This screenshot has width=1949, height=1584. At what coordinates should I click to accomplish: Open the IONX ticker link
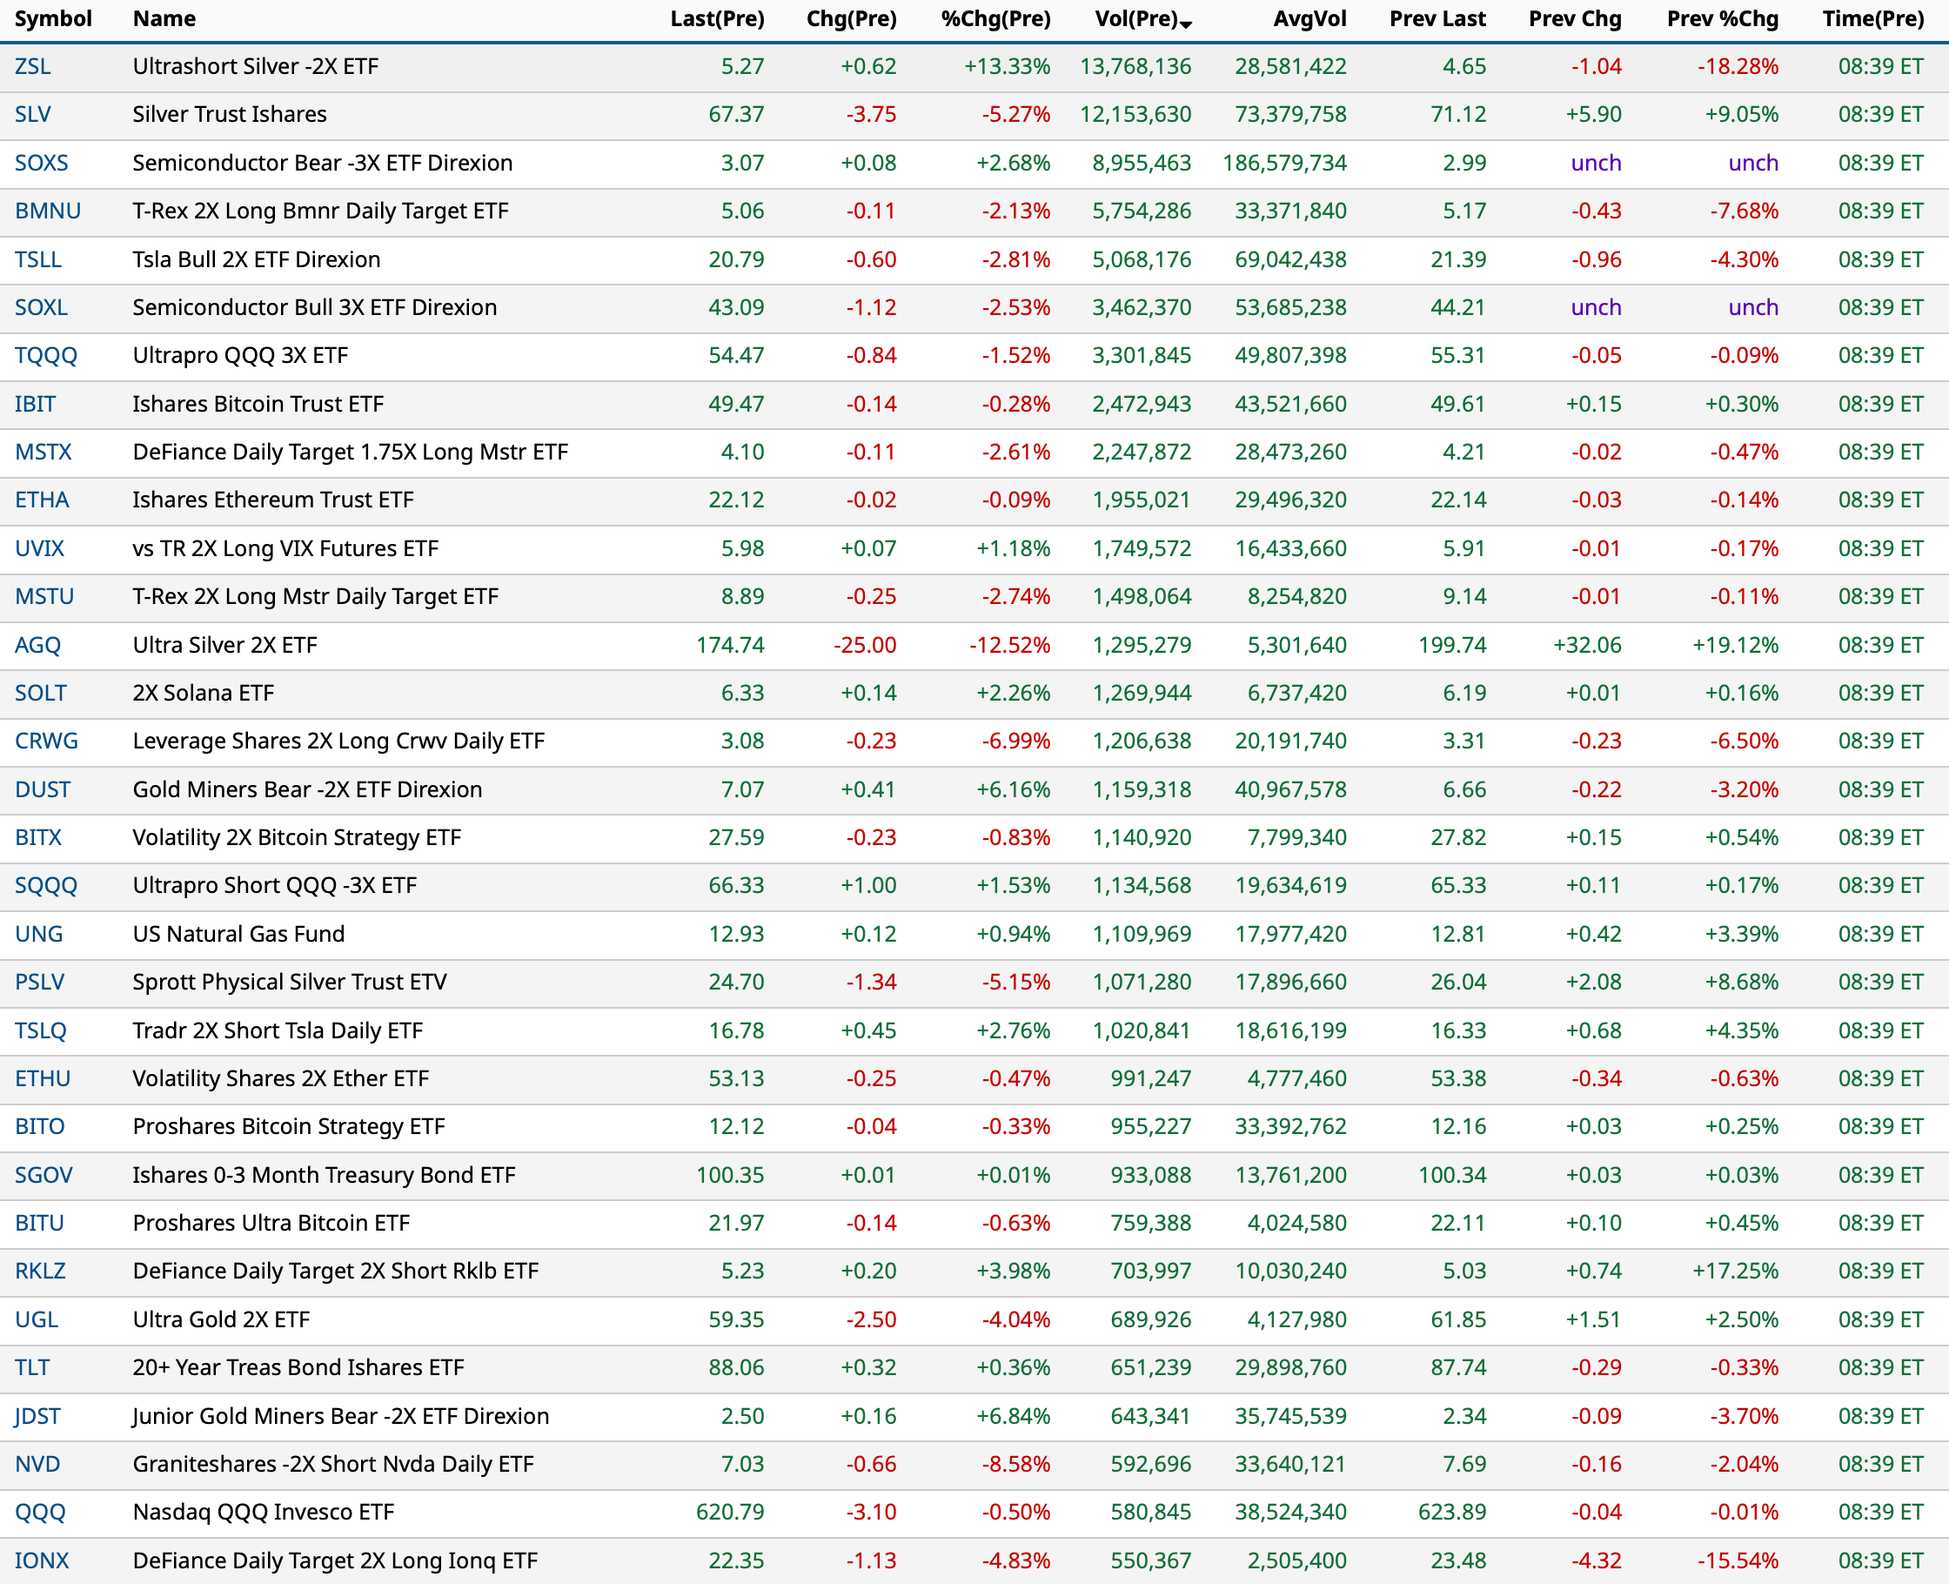pyautogui.click(x=42, y=1561)
